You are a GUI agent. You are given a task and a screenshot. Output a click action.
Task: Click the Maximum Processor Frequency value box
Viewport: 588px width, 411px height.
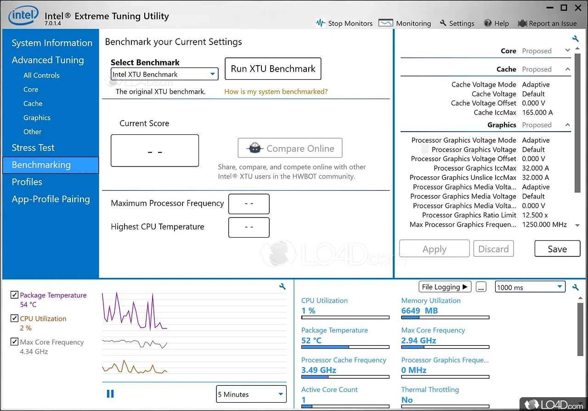pos(249,204)
